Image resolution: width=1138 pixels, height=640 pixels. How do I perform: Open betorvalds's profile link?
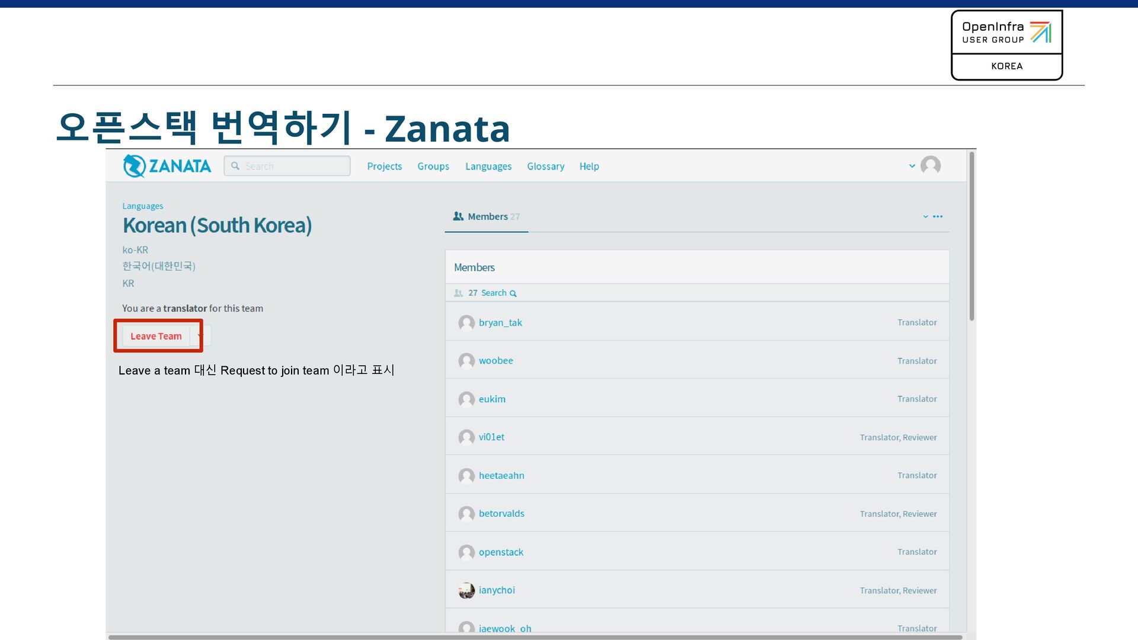tap(501, 513)
